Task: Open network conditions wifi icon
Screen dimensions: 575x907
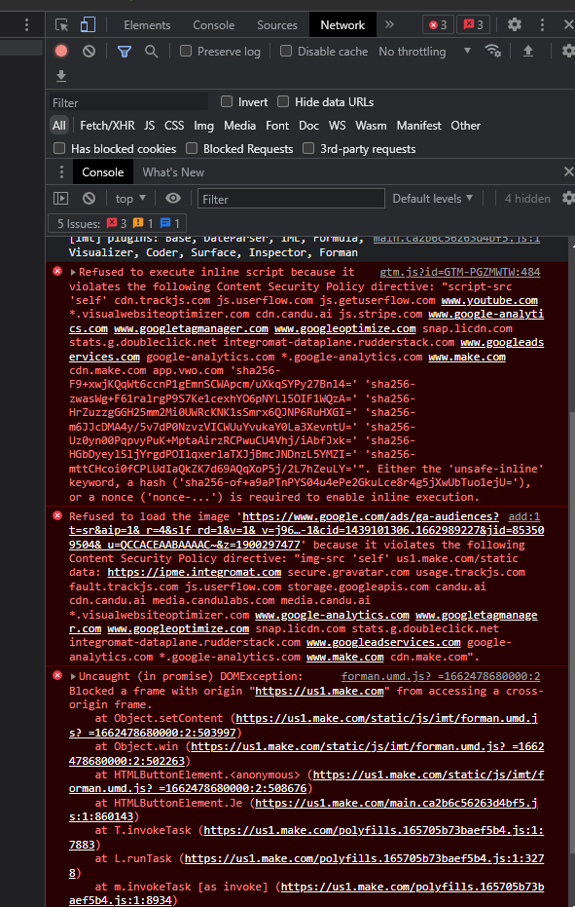Action: pyautogui.click(x=493, y=51)
